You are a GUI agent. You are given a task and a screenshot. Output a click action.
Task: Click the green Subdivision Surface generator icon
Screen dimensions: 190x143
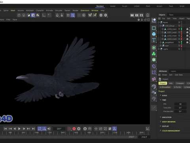[x=154, y=48]
